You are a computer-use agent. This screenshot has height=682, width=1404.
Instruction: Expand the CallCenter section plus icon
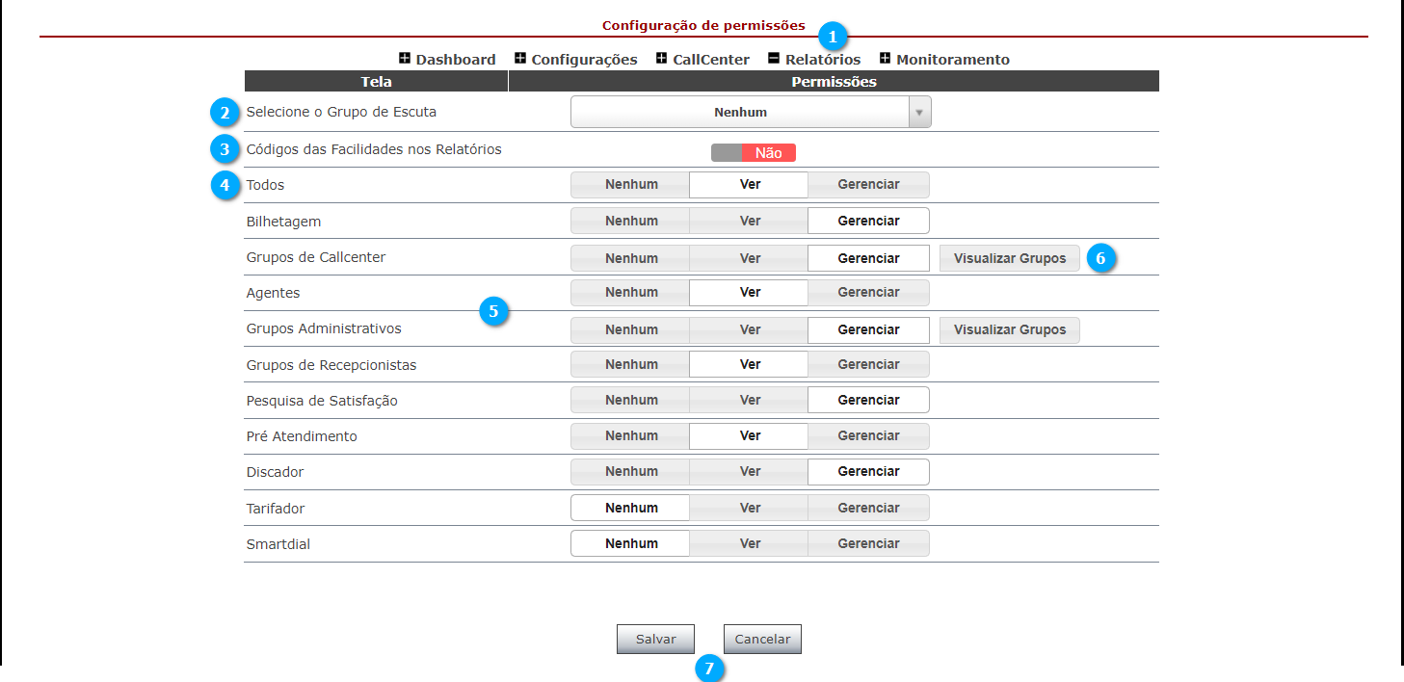click(x=661, y=58)
